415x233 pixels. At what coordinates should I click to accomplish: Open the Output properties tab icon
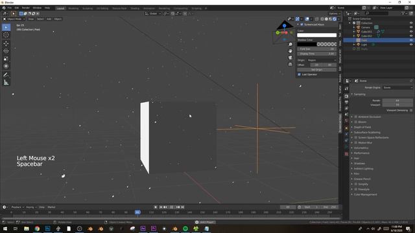(x=346, y=102)
